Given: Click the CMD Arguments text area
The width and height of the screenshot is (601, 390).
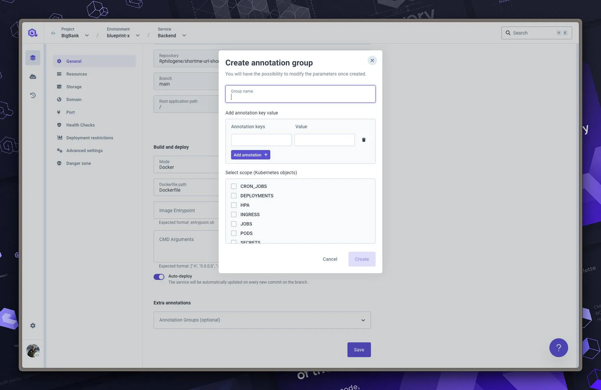Looking at the screenshot, I should point(186,246).
